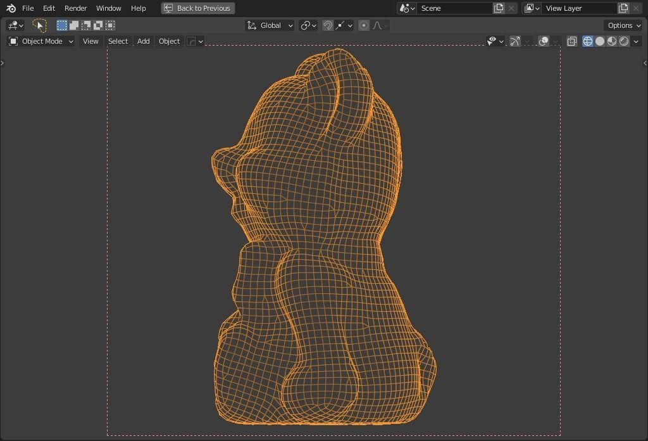Open the scene browse dropdown
648x441 pixels.
(407, 8)
